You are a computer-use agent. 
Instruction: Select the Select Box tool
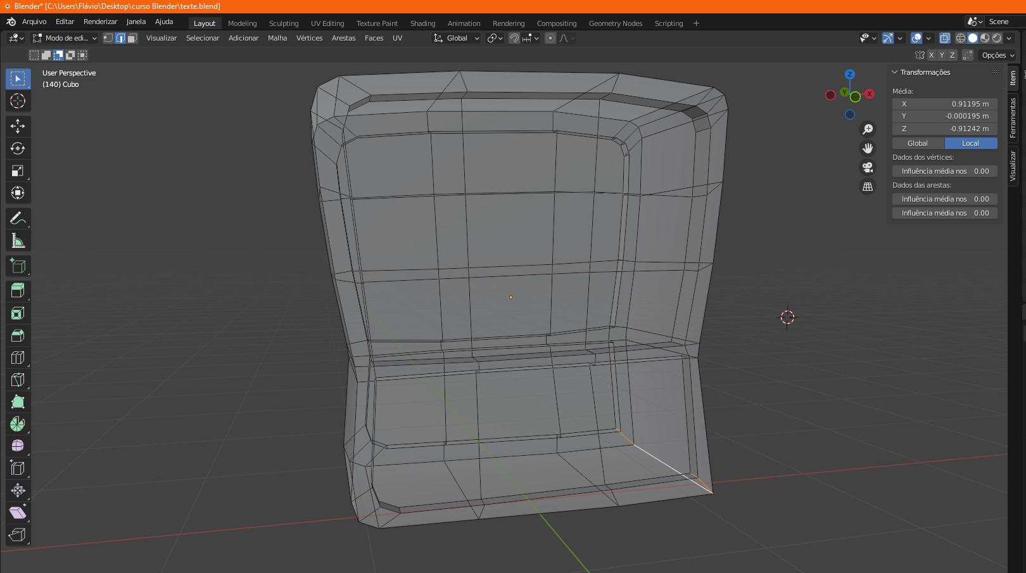18,79
